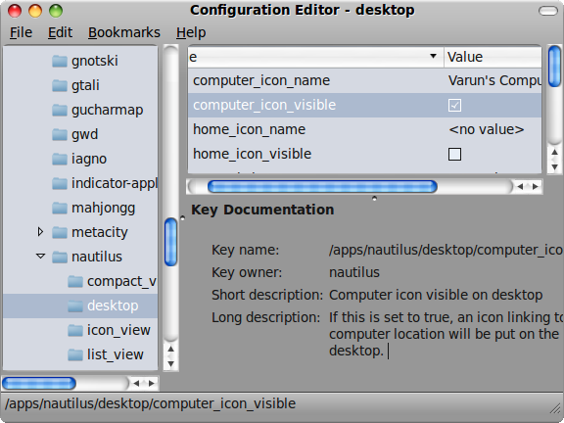
Task: Click the key list scroll up arrow
Action: [x=554, y=153]
